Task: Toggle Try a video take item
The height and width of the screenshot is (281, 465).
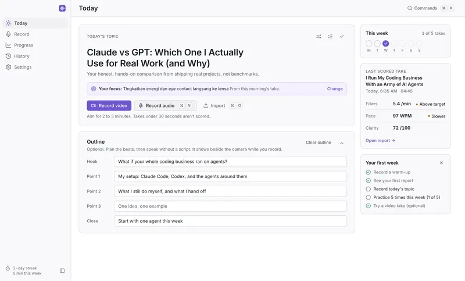Action: click(x=396, y=205)
